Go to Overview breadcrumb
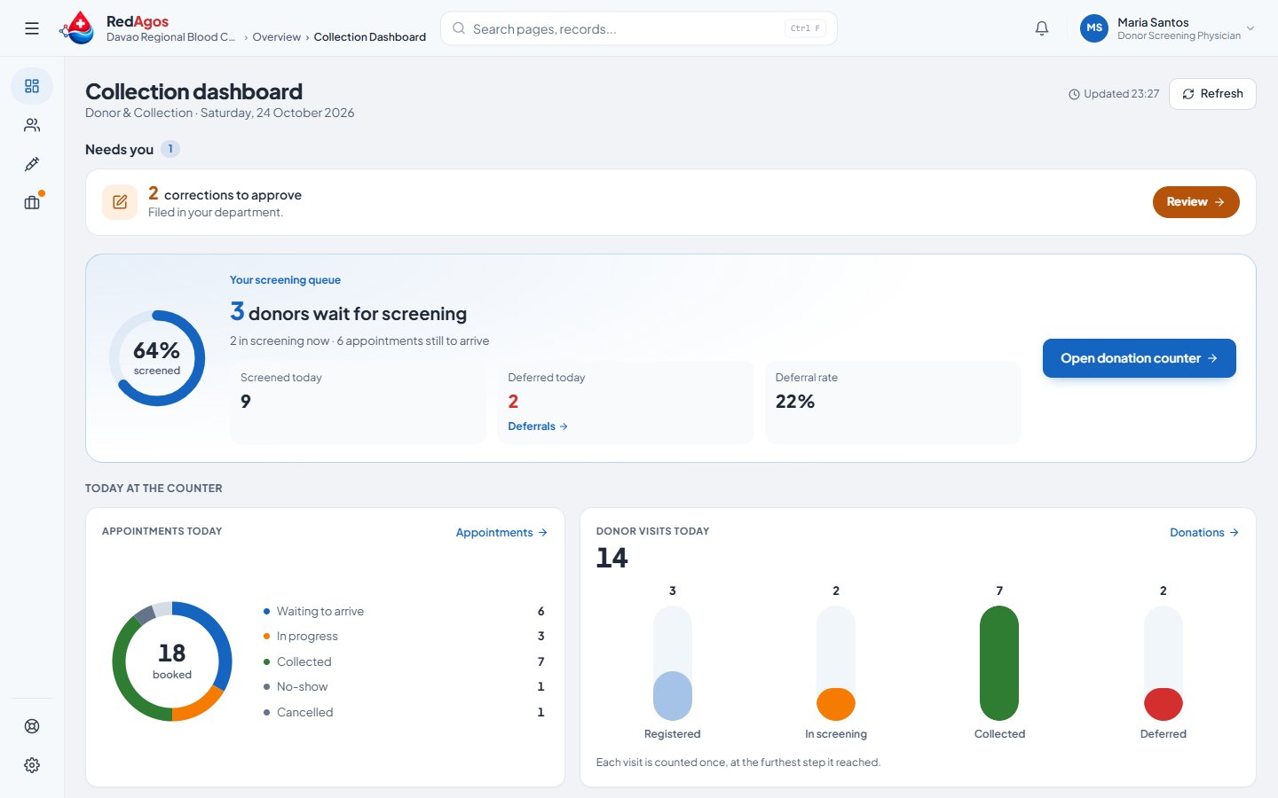Screen dimensions: 1278x798 pyautogui.click(x=276, y=37)
